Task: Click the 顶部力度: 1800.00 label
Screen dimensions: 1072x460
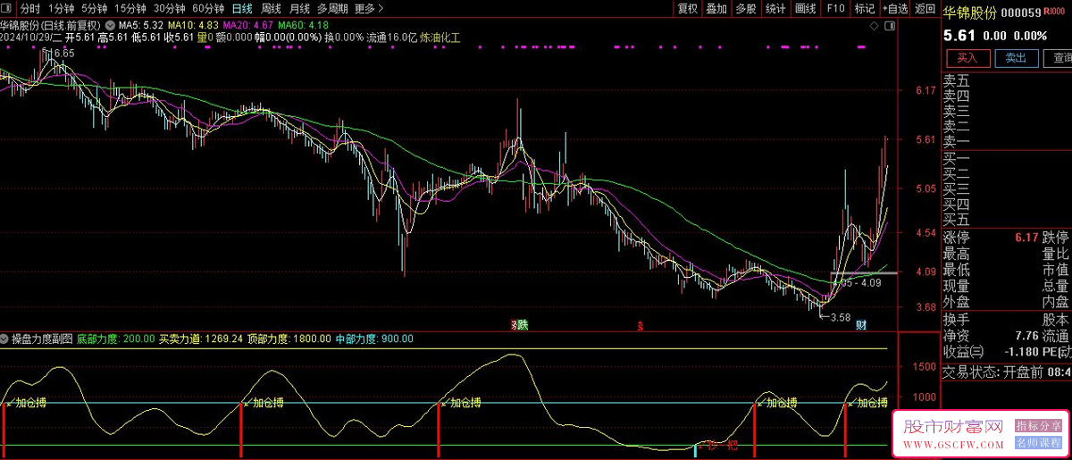Action: tap(289, 339)
